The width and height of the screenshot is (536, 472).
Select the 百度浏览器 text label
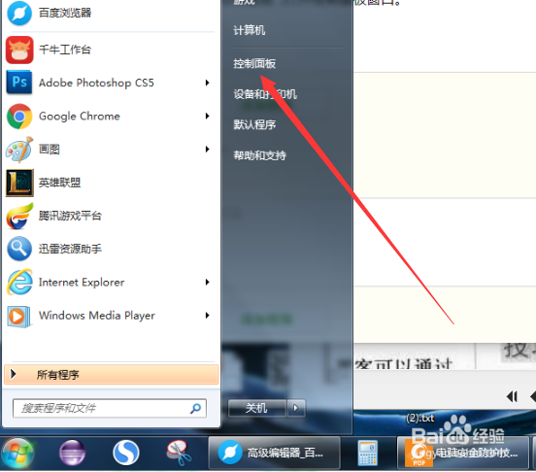65,13
